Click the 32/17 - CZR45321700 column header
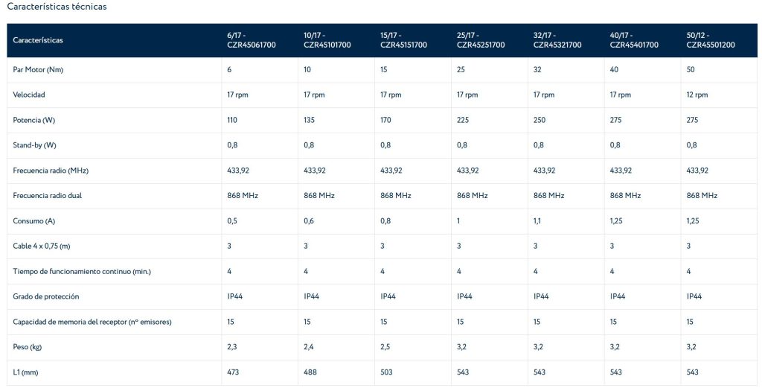The height and width of the screenshot is (391, 762). click(x=557, y=40)
